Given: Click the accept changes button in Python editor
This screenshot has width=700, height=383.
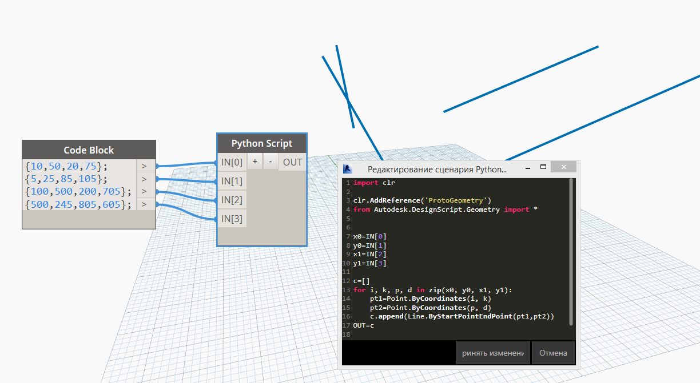Looking at the screenshot, I should coord(493,353).
